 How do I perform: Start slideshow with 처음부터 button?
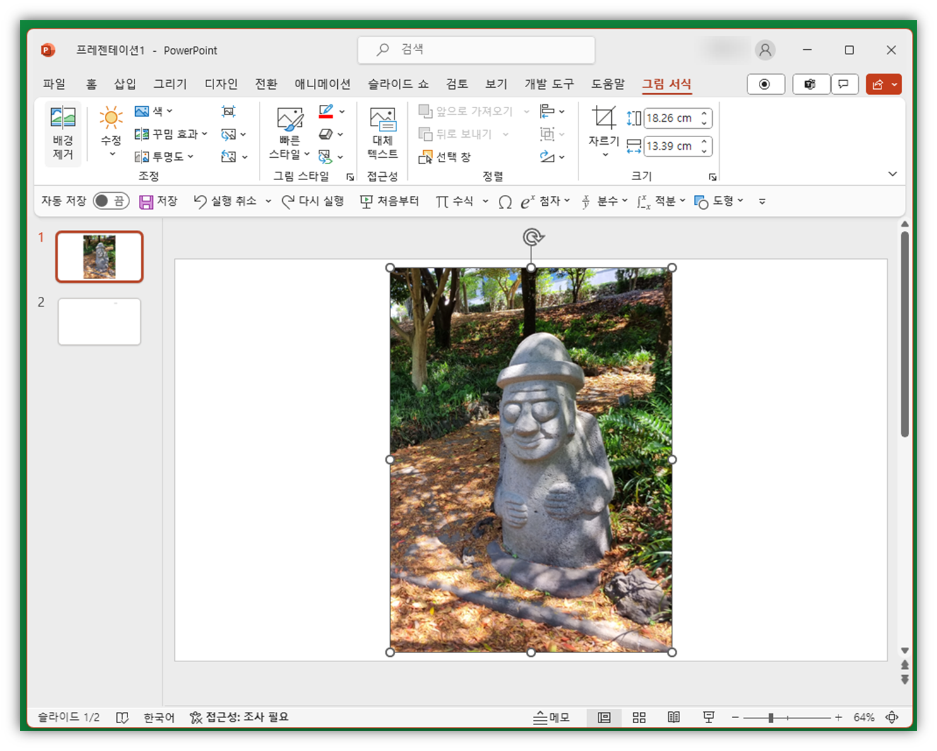tap(389, 201)
